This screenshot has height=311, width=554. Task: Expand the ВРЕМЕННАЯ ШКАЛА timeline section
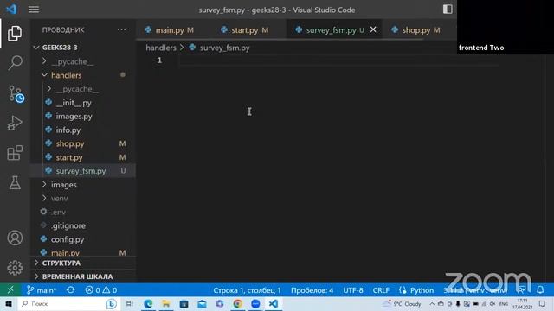83,276
